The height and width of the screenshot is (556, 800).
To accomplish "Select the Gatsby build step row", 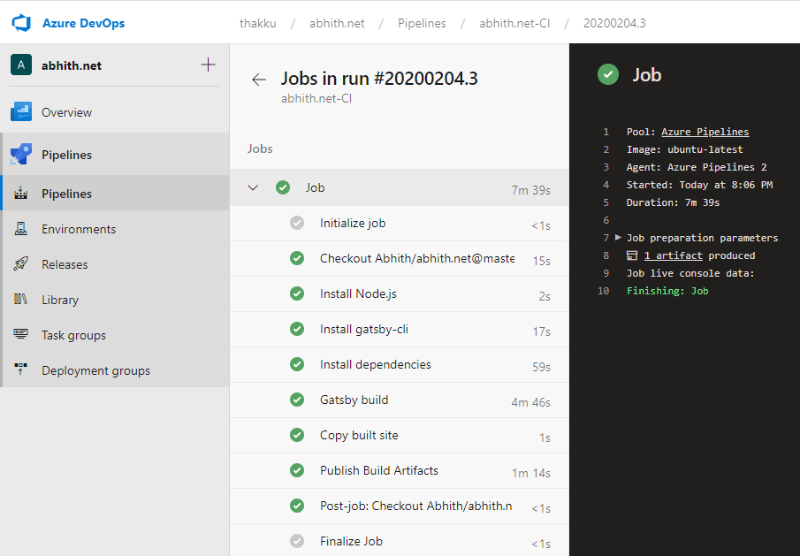I will pyautogui.click(x=354, y=400).
